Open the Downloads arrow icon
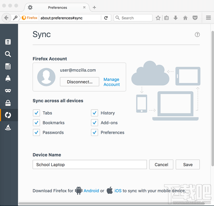Screen dimensions: 214x206 coord(175,18)
